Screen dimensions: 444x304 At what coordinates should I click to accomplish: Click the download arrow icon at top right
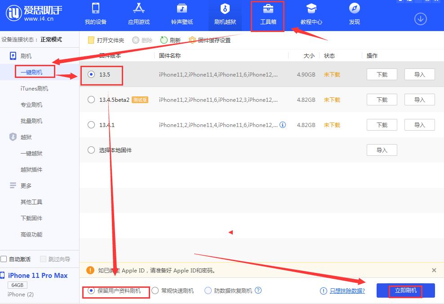point(420,19)
